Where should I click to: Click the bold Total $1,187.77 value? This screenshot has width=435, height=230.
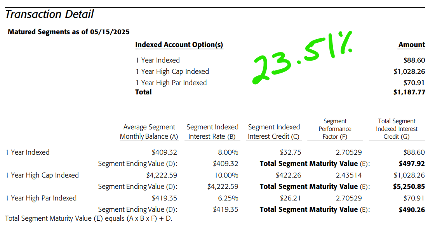(409, 92)
